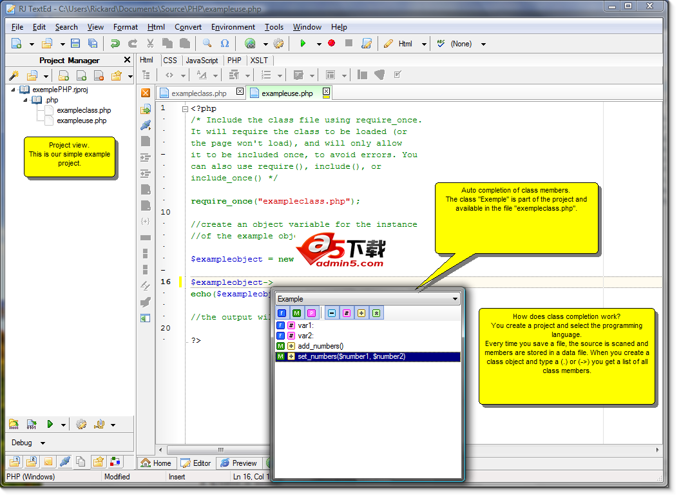Open the exampleclass.php document tab

click(198, 93)
